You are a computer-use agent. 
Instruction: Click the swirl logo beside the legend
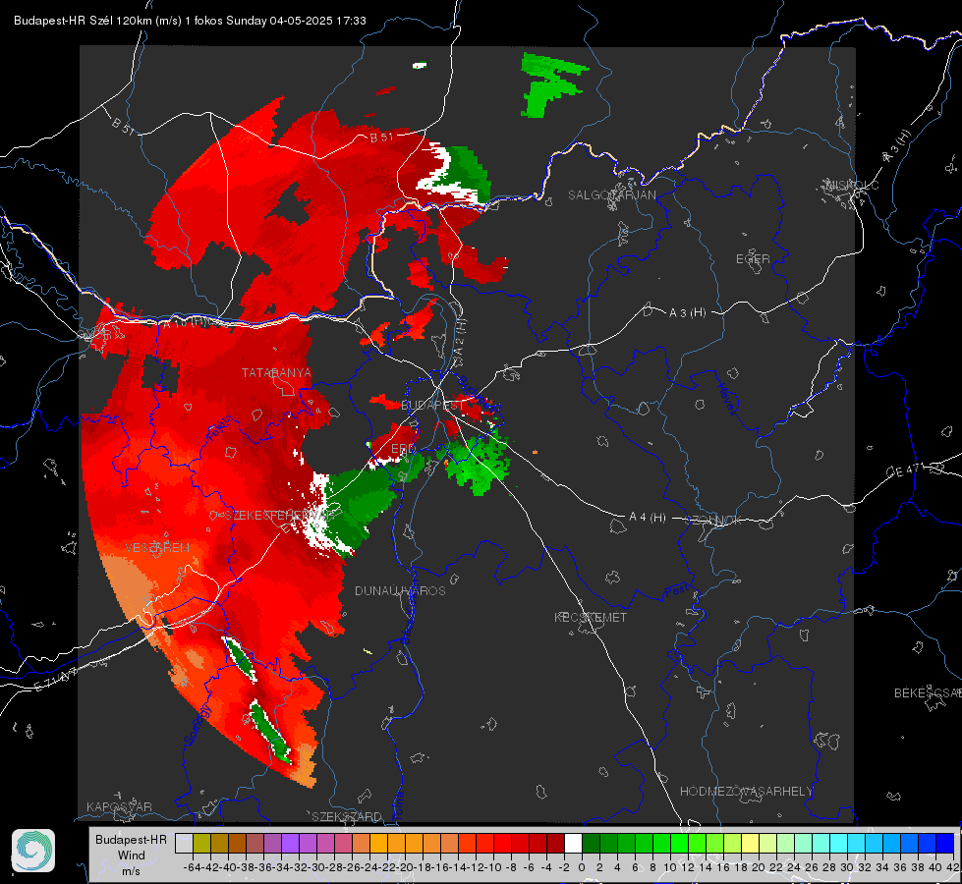[x=33, y=851]
